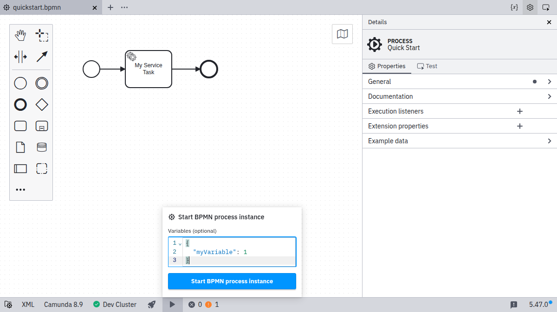Create a task from palette
The width and height of the screenshot is (557, 312).
tap(20, 126)
